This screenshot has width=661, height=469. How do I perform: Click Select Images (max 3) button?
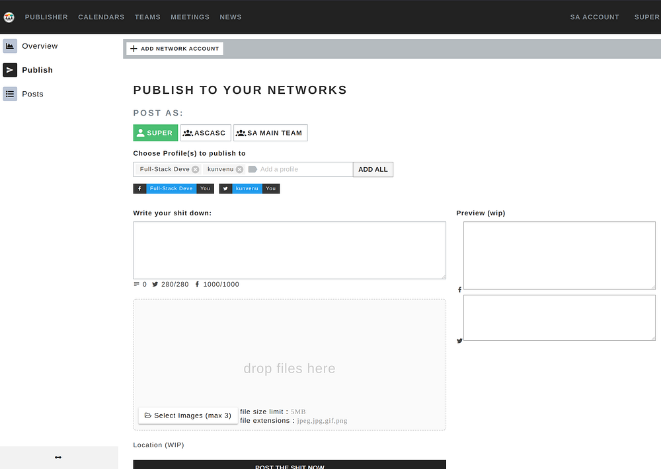click(188, 415)
